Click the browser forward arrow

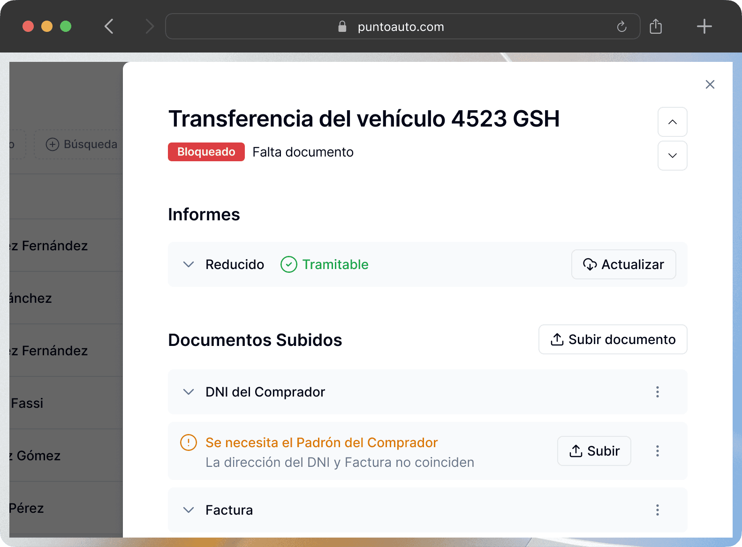(150, 26)
